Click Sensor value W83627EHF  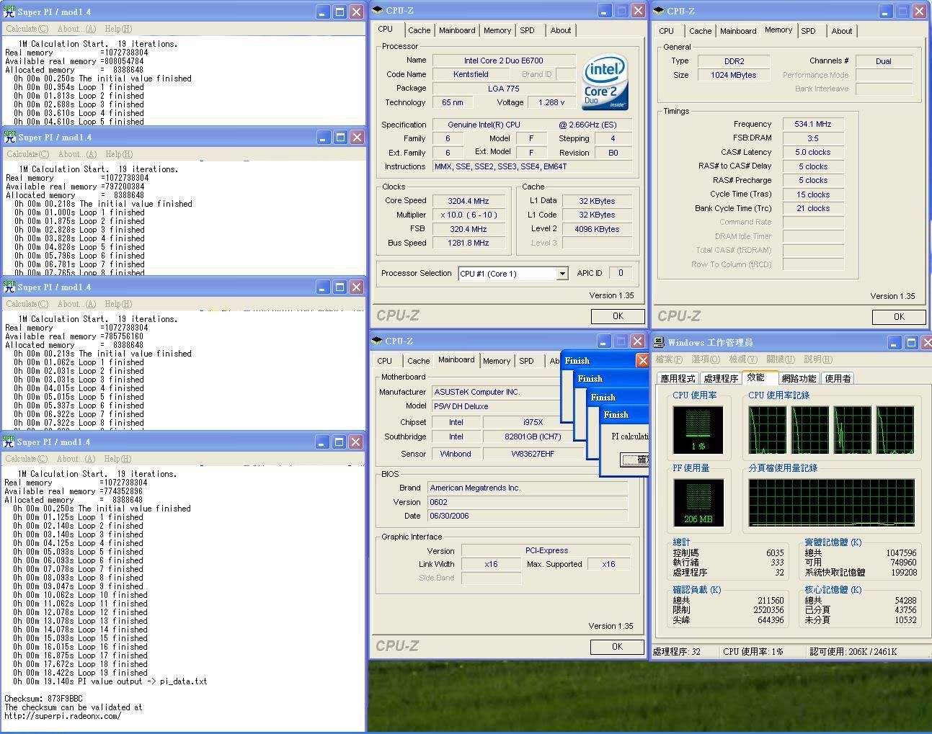pyautogui.click(x=533, y=454)
